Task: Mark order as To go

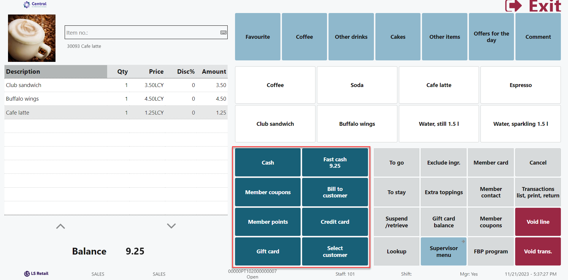Action: point(396,162)
